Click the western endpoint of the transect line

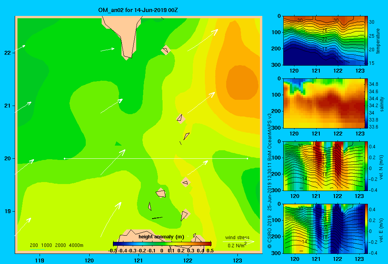tap(64, 158)
